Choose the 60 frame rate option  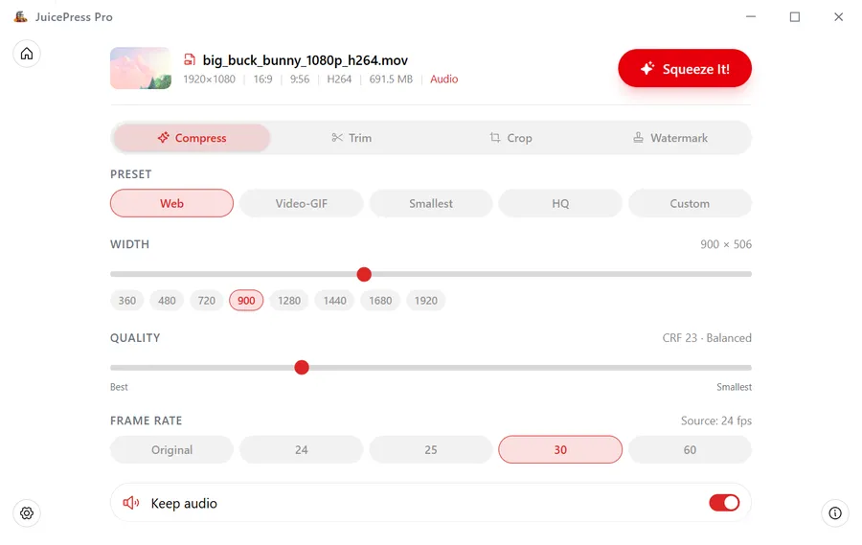click(690, 449)
